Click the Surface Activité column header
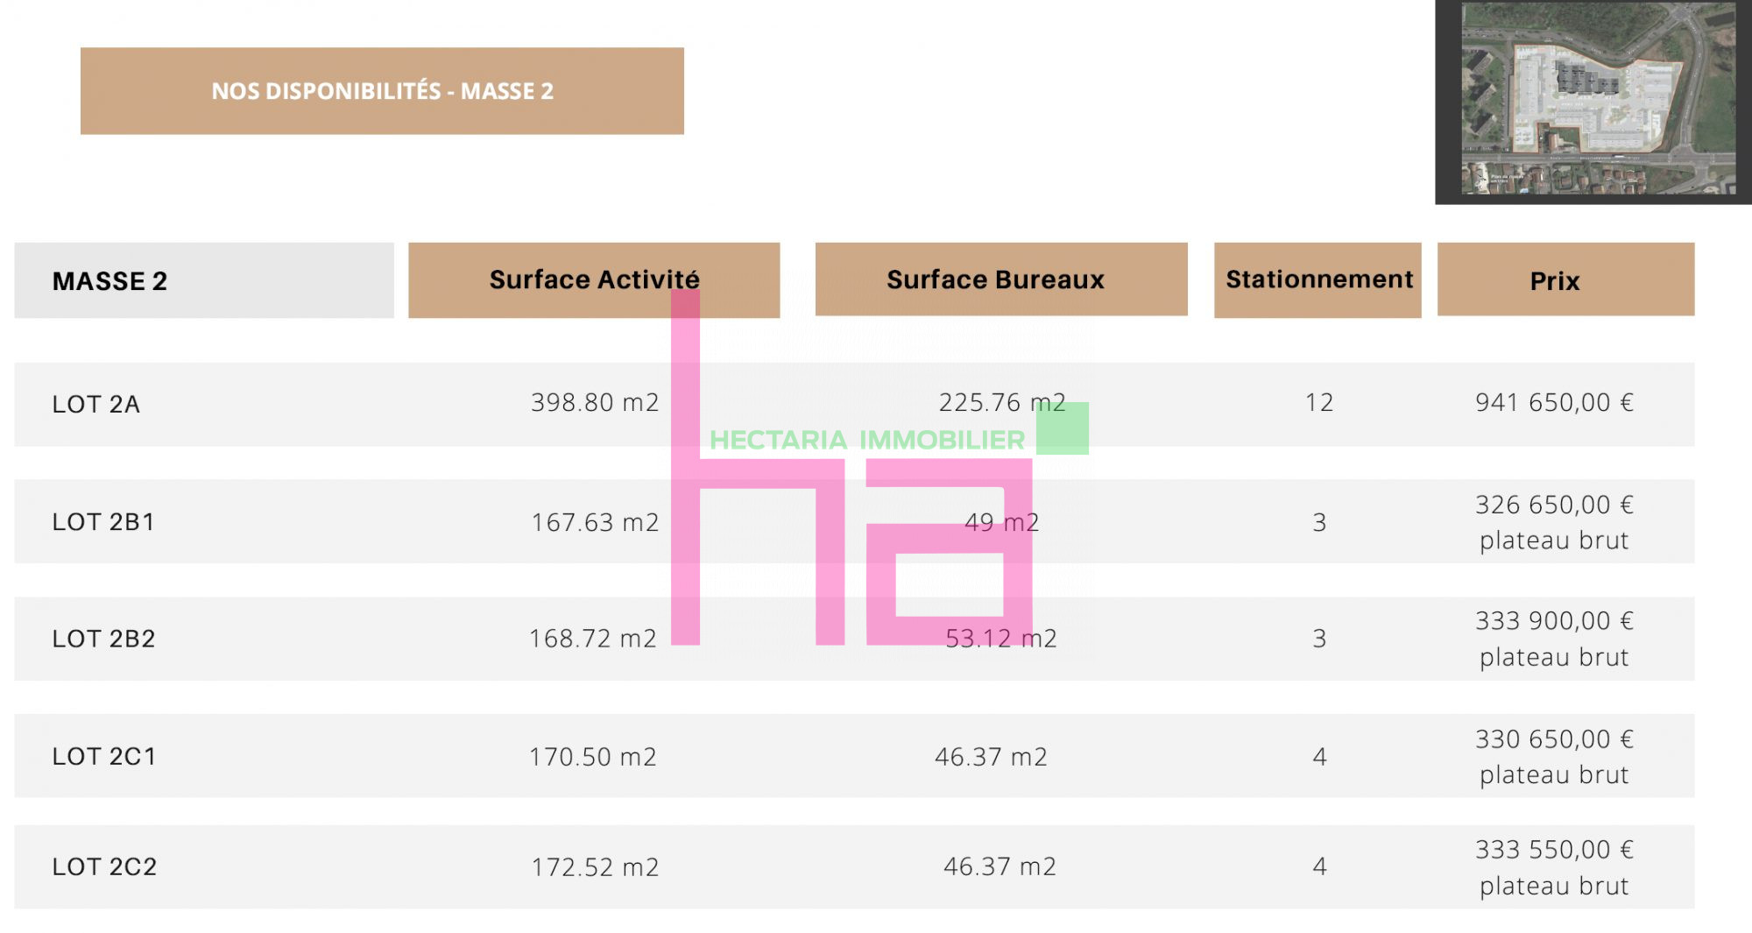Screen dimensions: 1752x933 point(594,280)
